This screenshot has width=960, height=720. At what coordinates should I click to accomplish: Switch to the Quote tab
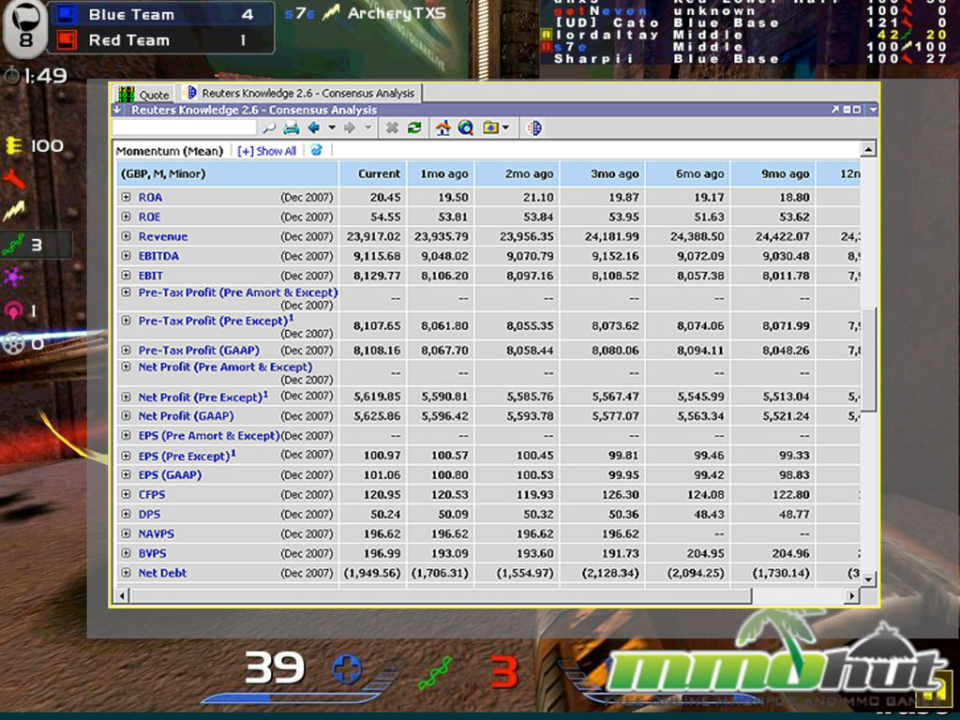click(x=143, y=94)
